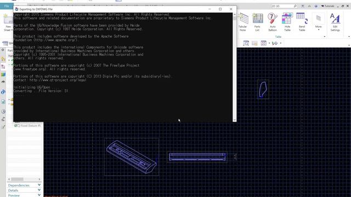Expand the Dependencies panel
The width and height of the screenshot is (351, 197).
[x=24, y=185]
